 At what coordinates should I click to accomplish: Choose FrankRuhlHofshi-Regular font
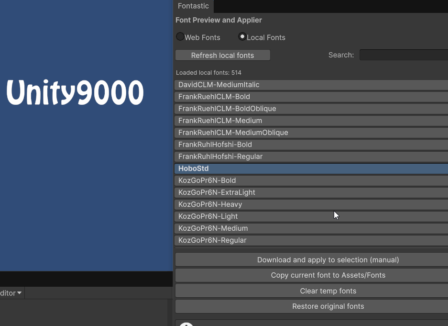[311, 157]
